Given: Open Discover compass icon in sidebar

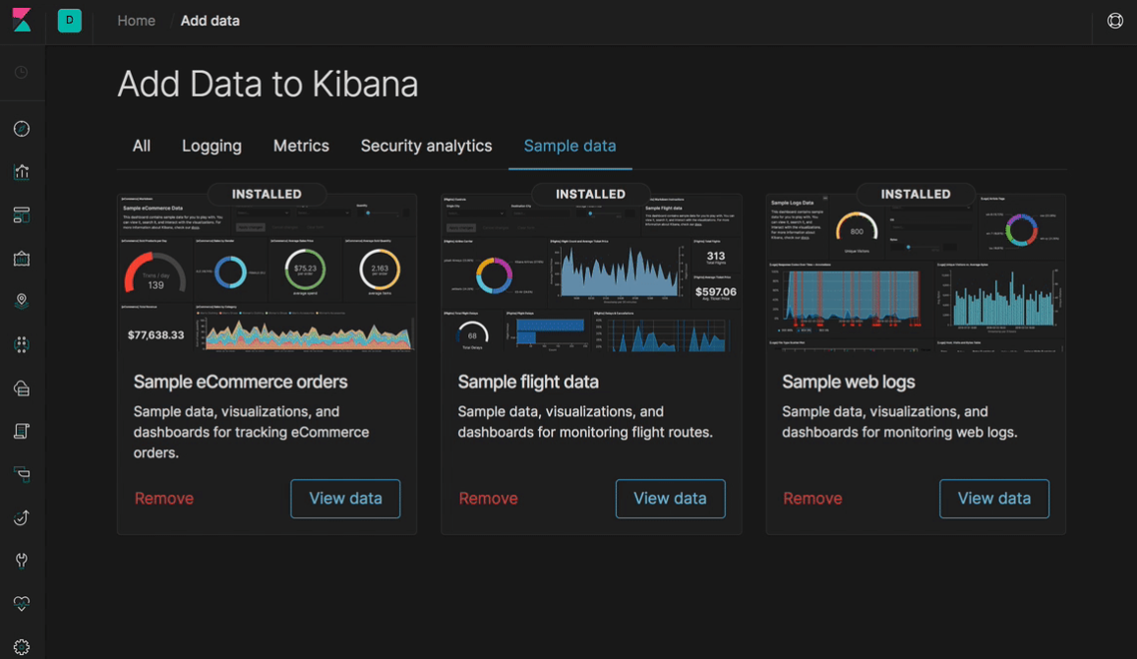Looking at the screenshot, I should coord(22,128).
